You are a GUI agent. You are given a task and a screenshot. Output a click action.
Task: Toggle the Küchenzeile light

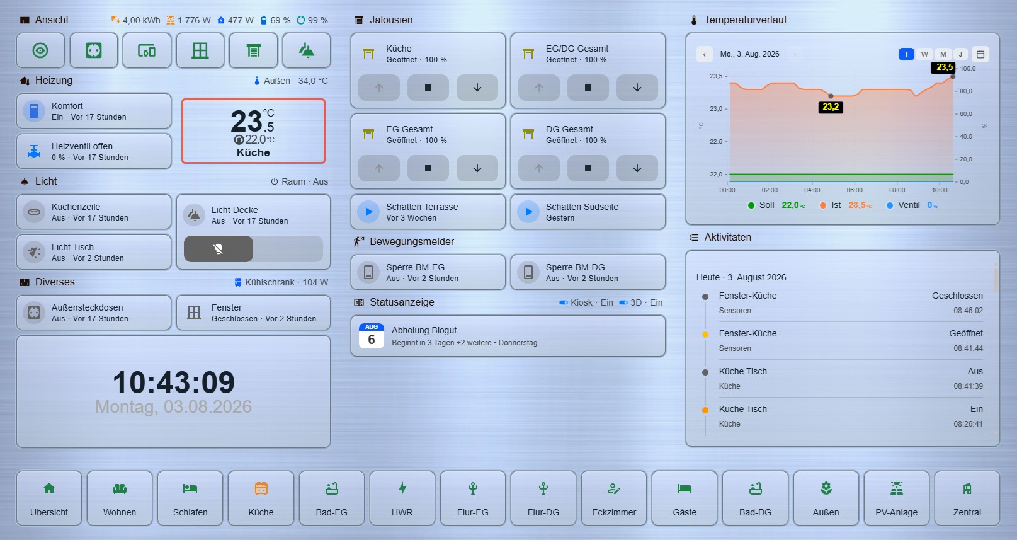tap(94, 212)
